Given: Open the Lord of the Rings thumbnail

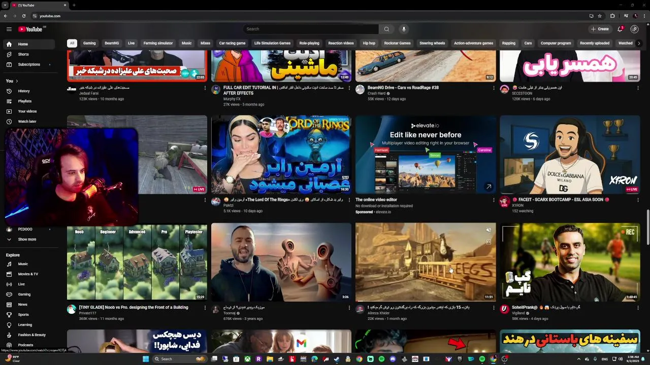Looking at the screenshot, I should (281, 155).
